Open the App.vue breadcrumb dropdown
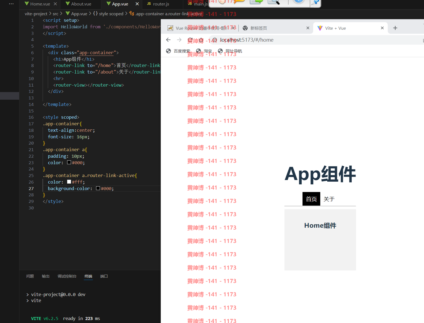 pyautogui.click(x=79, y=14)
